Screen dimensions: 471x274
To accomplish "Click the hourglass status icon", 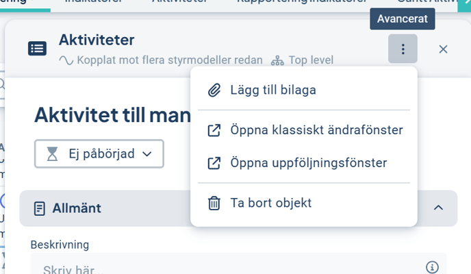I will [53, 154].
